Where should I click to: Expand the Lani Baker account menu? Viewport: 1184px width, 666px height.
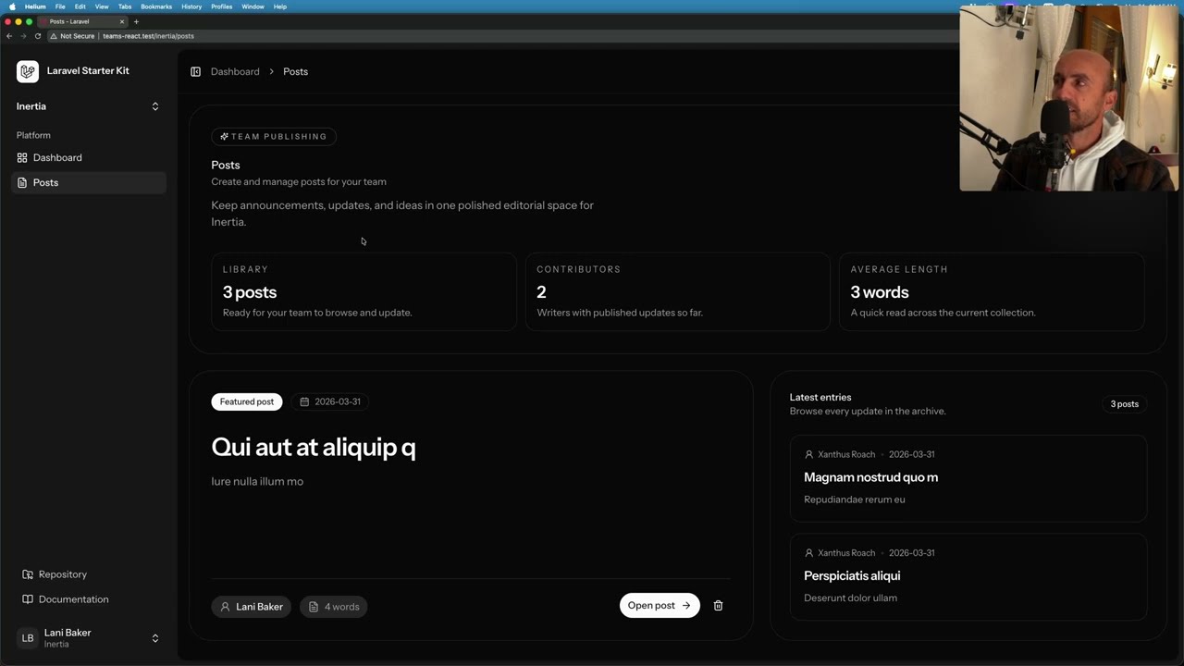[88, 637]
